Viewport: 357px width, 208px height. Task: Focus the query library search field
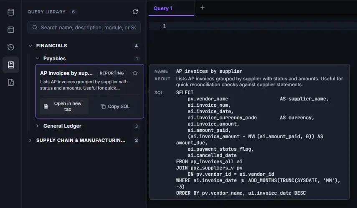tap(84, 28)
